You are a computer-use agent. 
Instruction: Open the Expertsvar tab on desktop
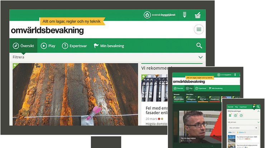tap(75, 46)
